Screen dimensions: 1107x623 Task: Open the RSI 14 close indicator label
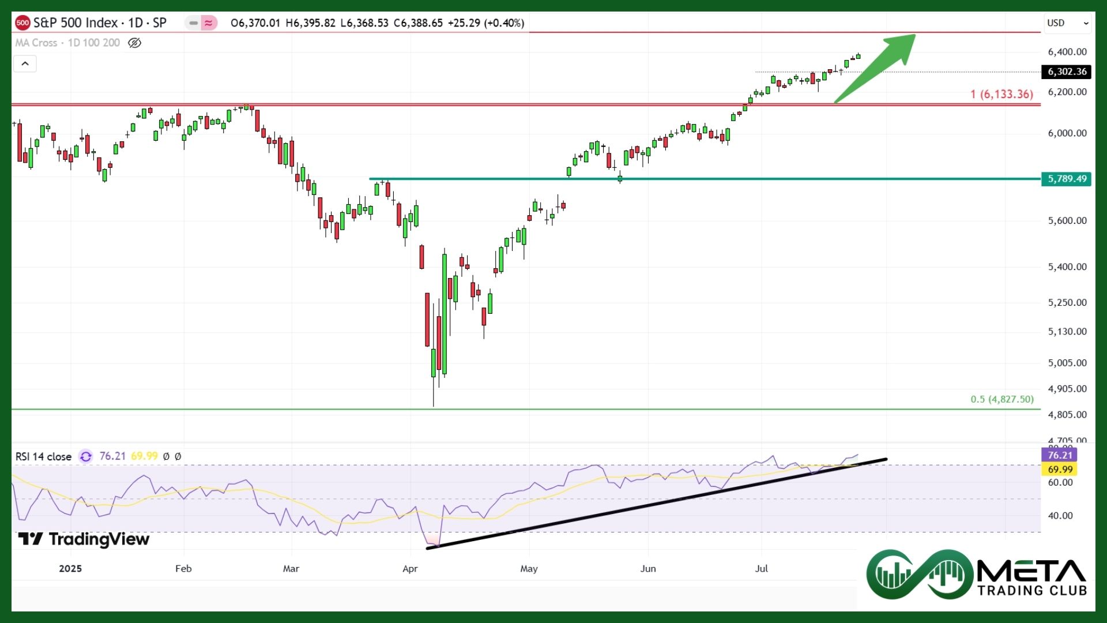pyautogui.click(x=43, y=456)
